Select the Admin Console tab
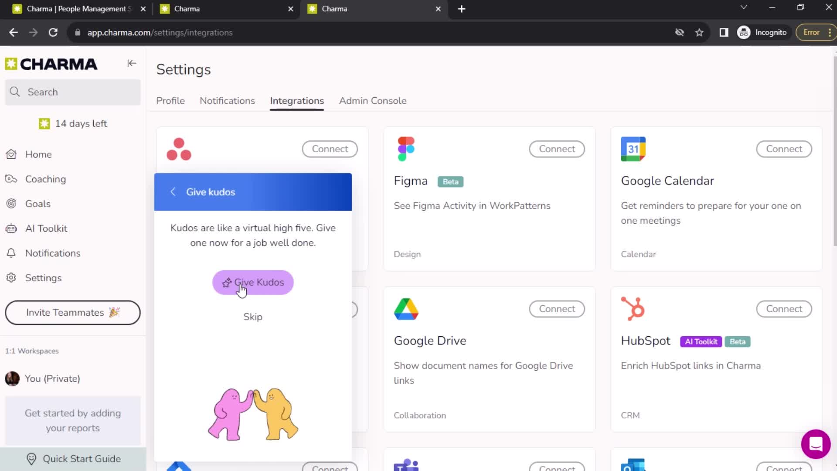 pos(372,101)
